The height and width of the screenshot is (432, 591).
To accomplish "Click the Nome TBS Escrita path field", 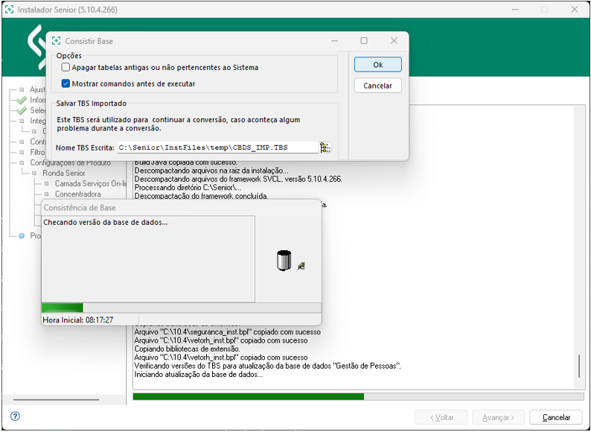I will 218,147.
